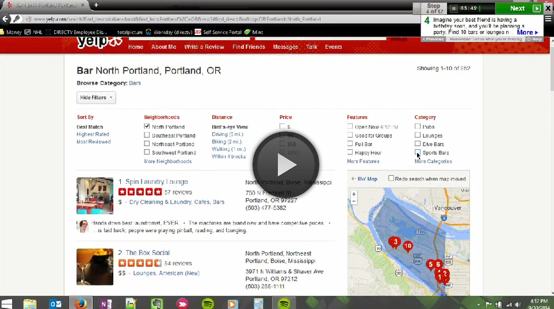Open Firefox from the Windows taskbar

[81, 303]
